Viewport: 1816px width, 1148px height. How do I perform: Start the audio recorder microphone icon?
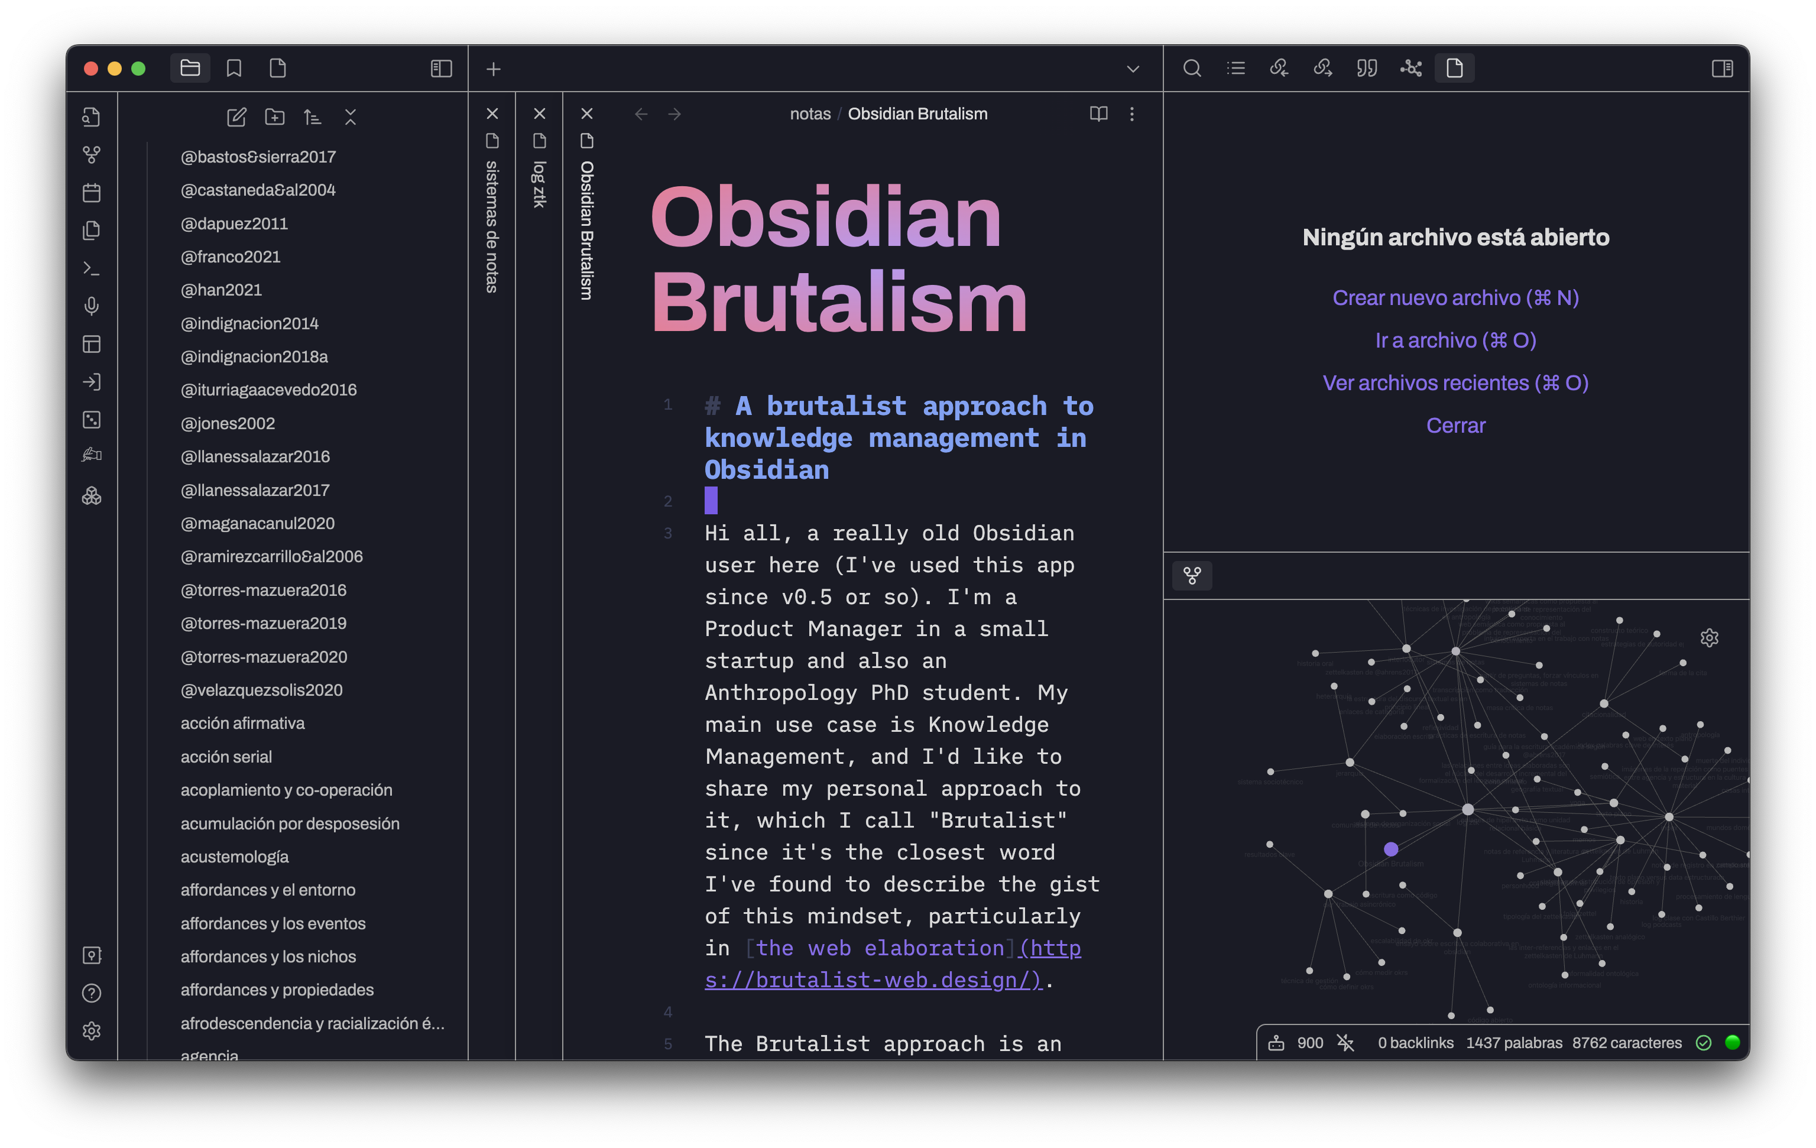coord(91,306)
